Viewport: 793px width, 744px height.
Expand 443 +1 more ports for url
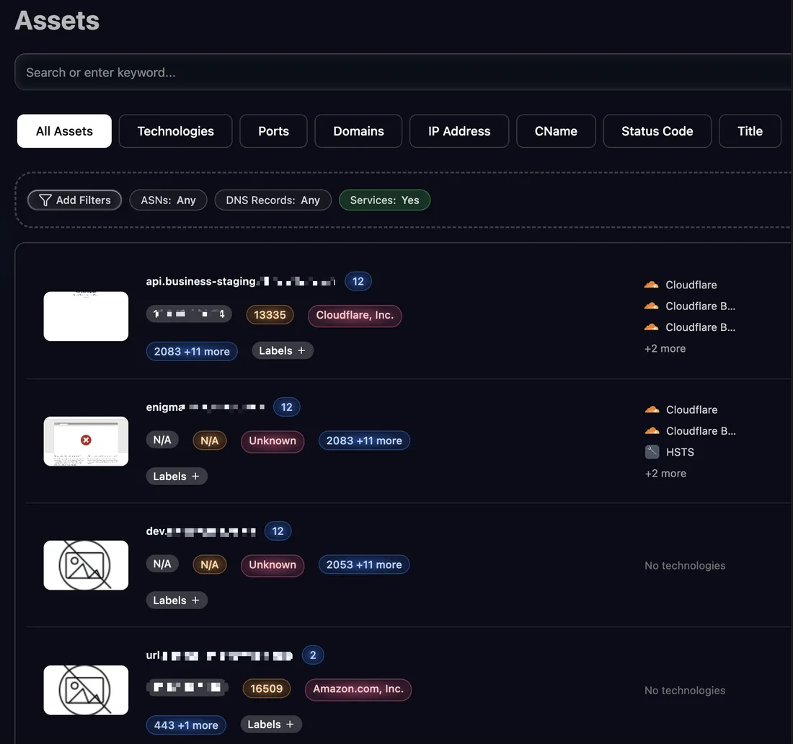click(186, 725)
